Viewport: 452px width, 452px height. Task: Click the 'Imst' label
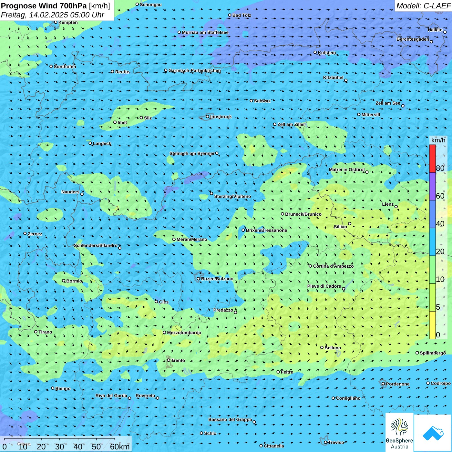[x=122, y=122]
